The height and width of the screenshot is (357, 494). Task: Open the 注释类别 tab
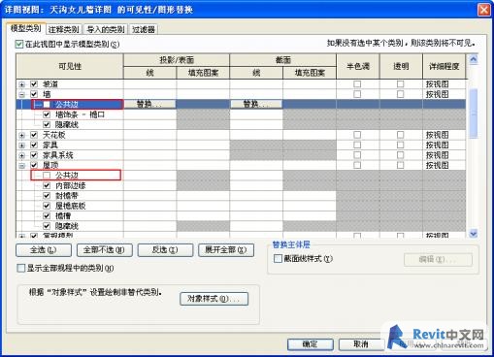click(64, 30)
